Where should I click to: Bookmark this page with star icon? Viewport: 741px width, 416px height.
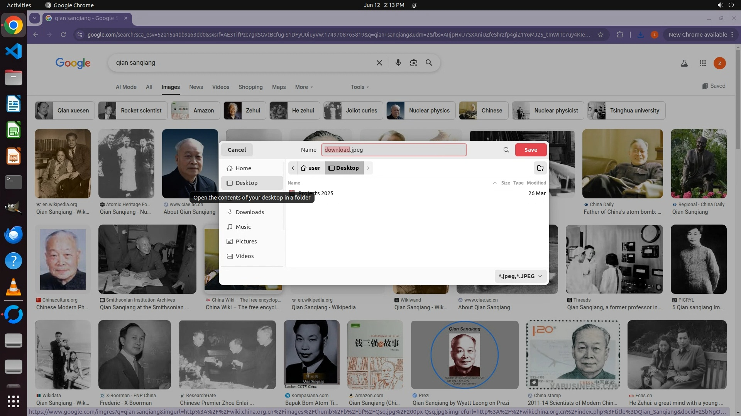600,35
